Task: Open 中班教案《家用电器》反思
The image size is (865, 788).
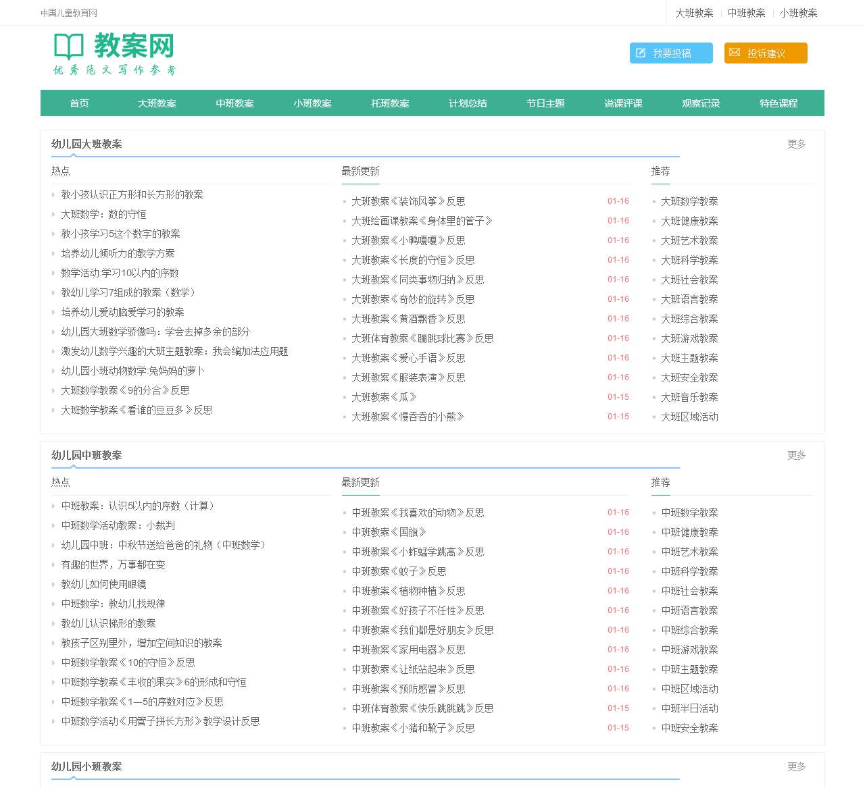Action: click(x=408, y=650)
